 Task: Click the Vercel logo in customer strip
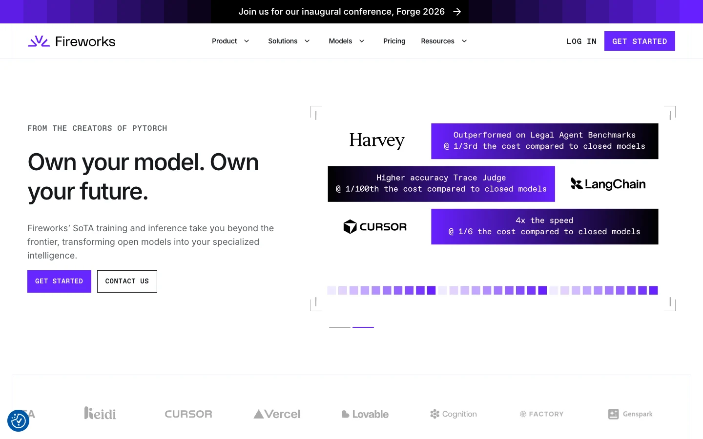(x=277, y=414)
